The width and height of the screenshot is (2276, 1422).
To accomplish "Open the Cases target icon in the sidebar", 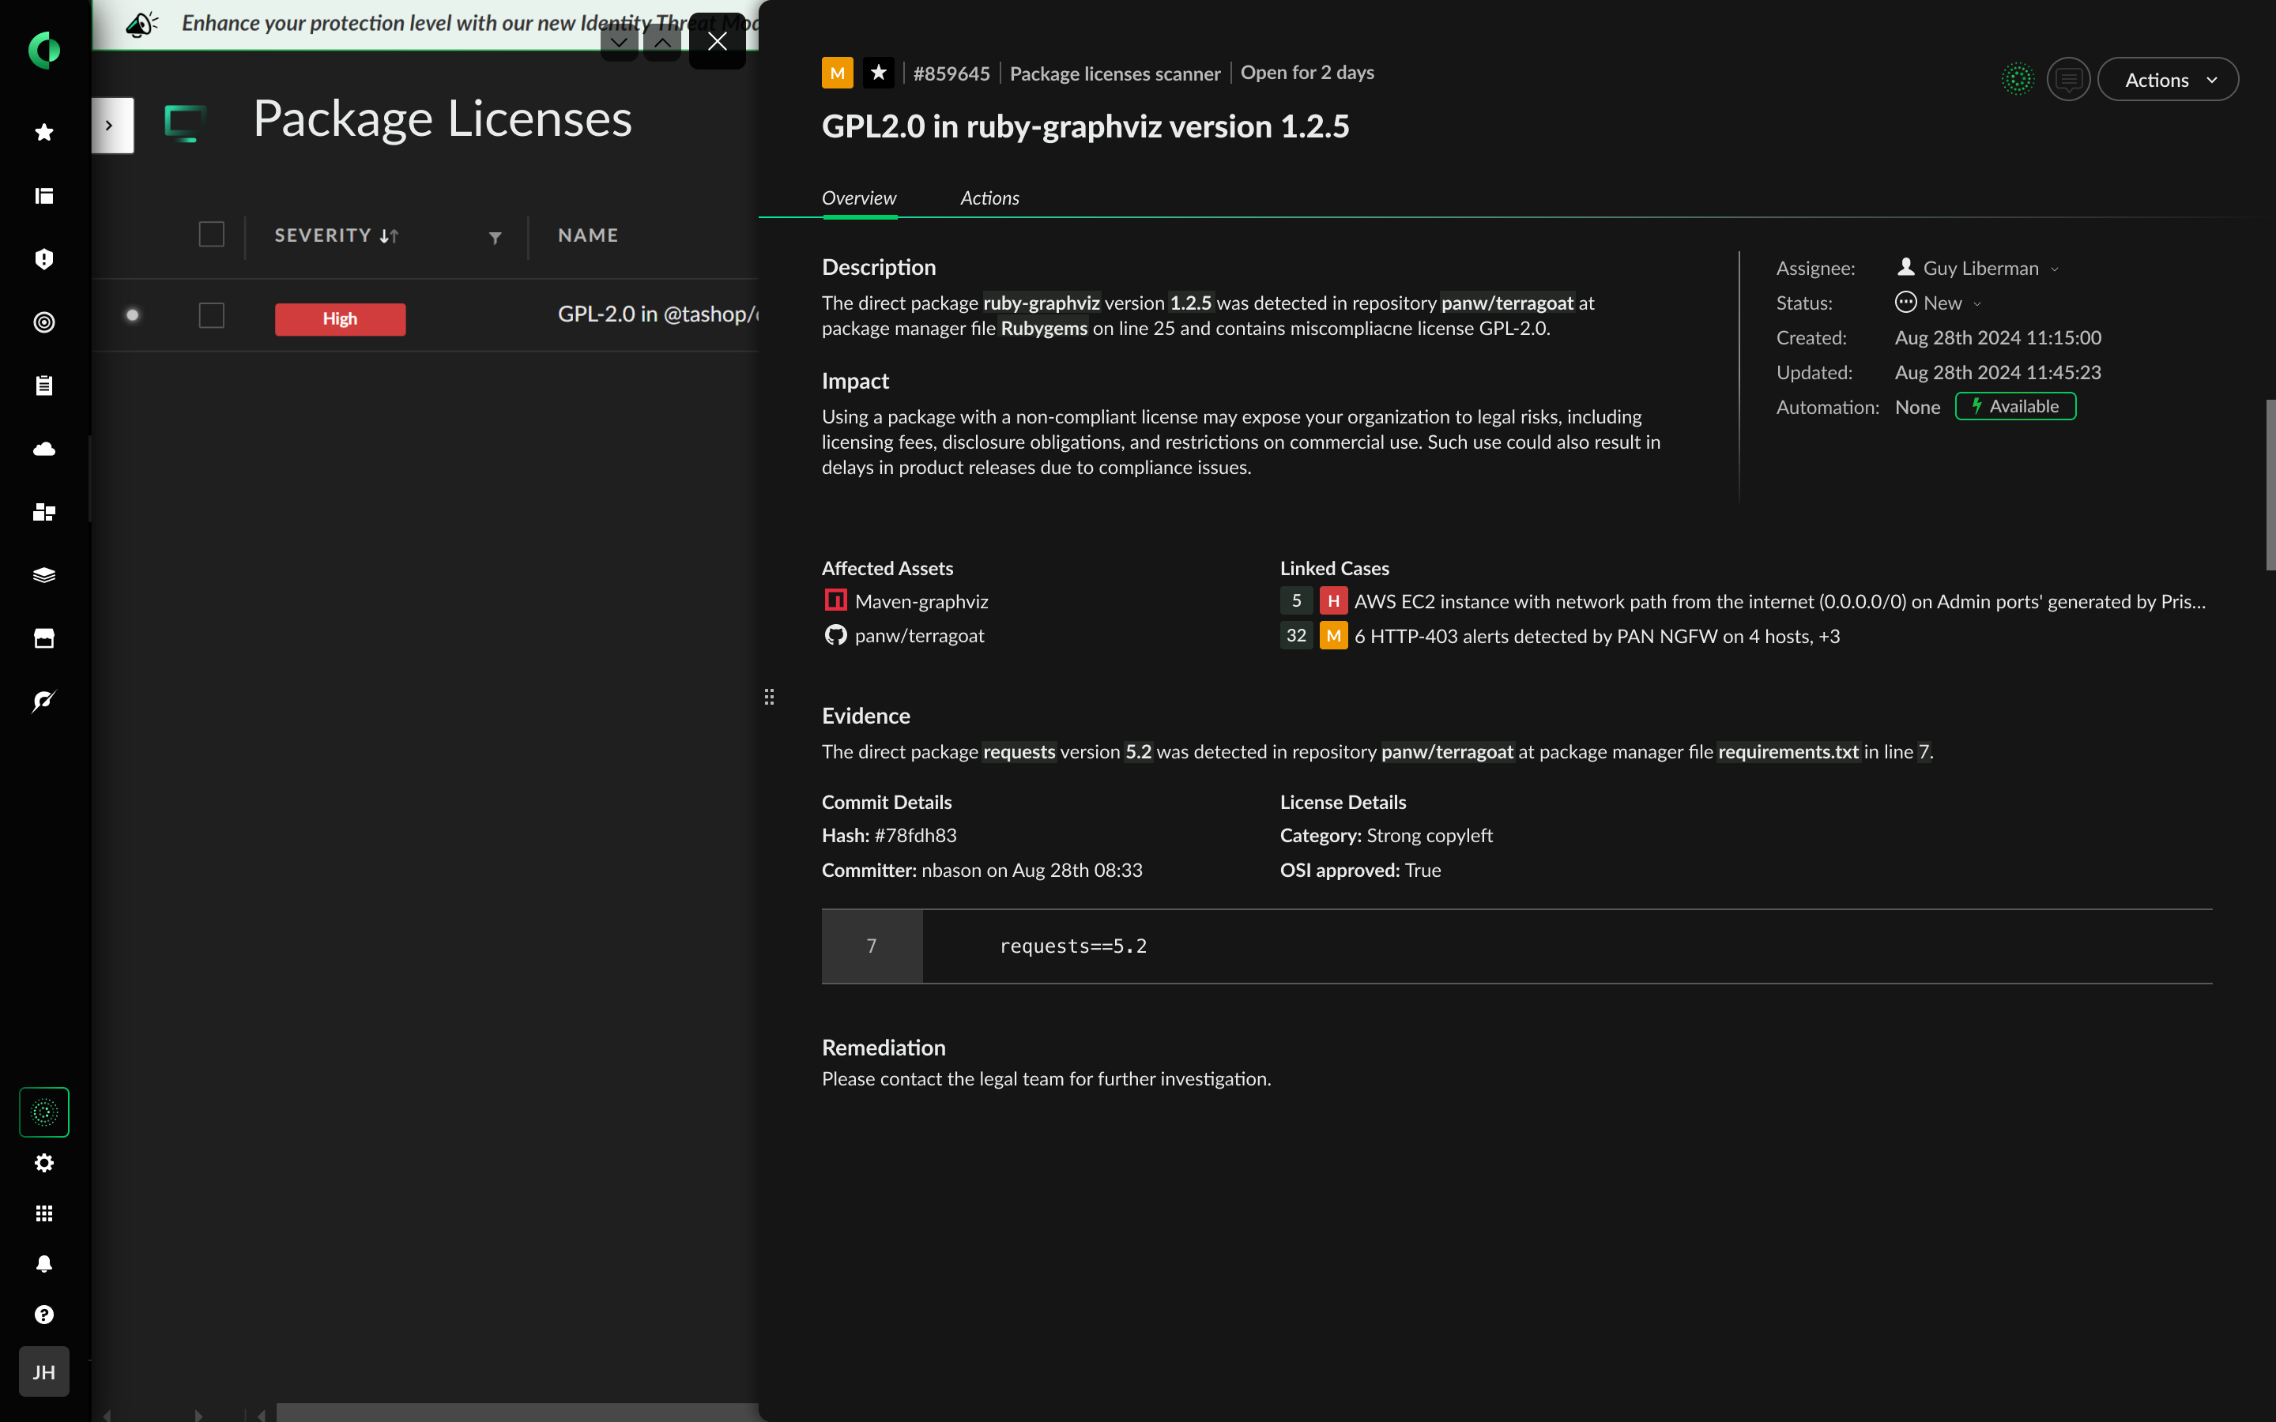I will click(x=43, y=322).
